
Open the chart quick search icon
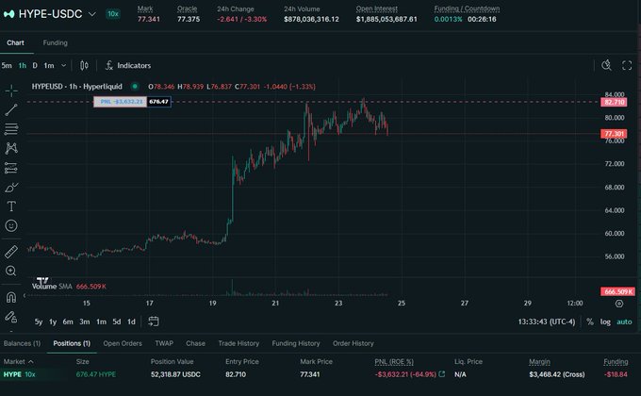pos(606,65)
